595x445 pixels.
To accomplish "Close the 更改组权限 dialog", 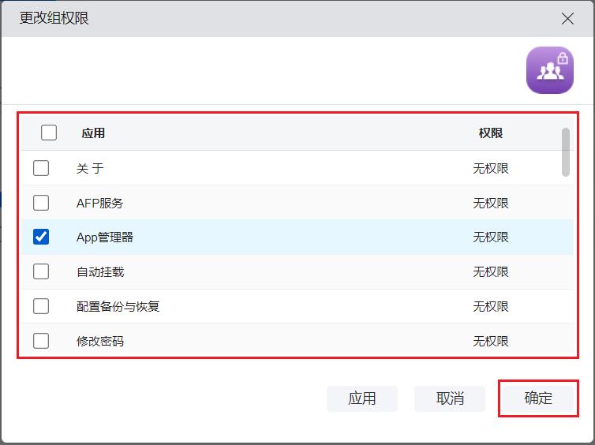I will [567, 18].
